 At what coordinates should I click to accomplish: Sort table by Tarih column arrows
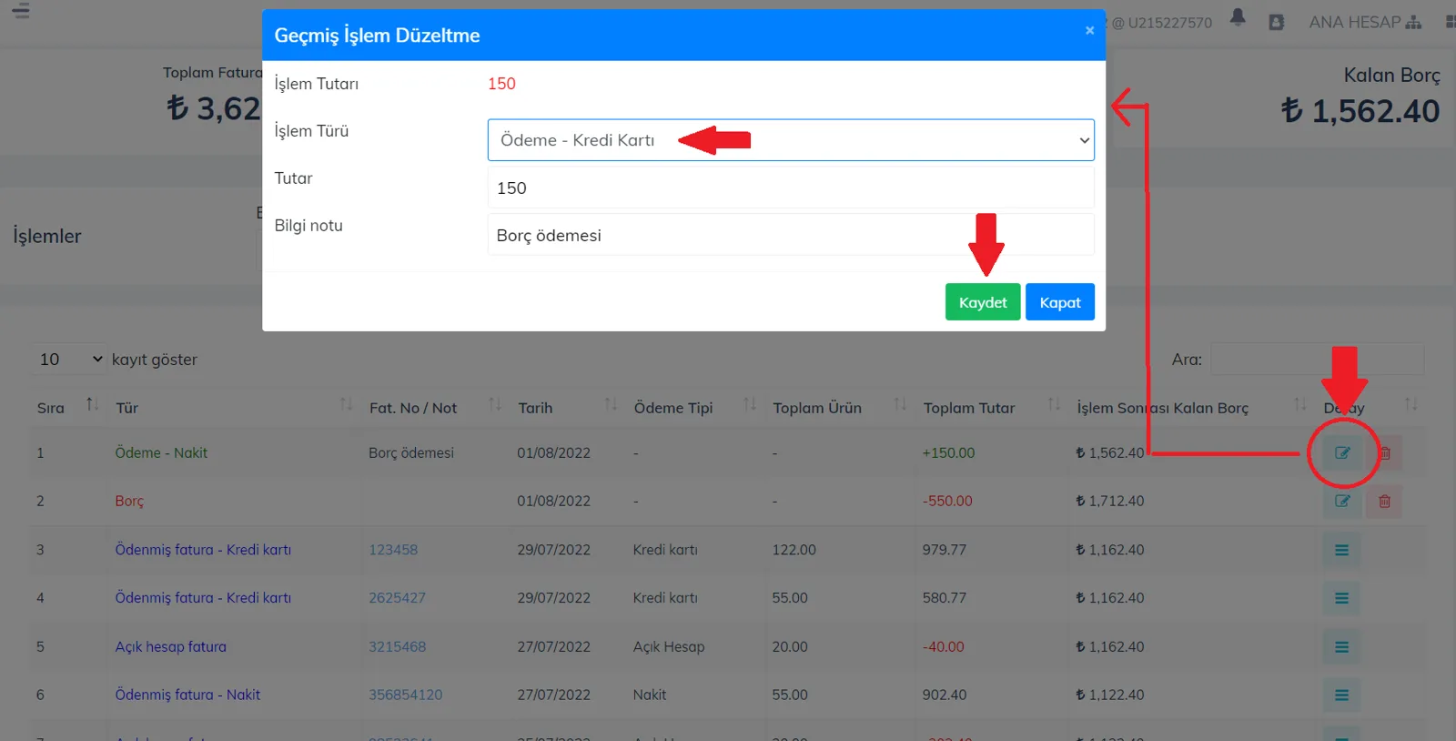coord(611,404)
